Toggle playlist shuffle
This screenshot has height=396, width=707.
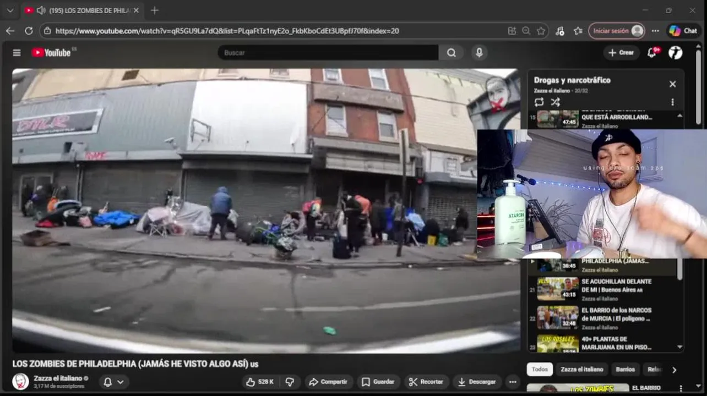(556, 102)
